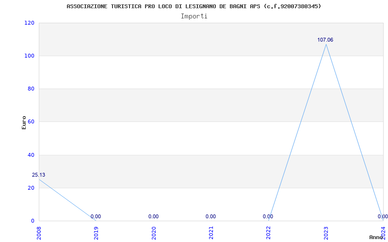The height and width of the screenshot is (242, 388).
Task: Click the 0.00 value above 2021
Action: pyautogui.click(x=210, y=216)
